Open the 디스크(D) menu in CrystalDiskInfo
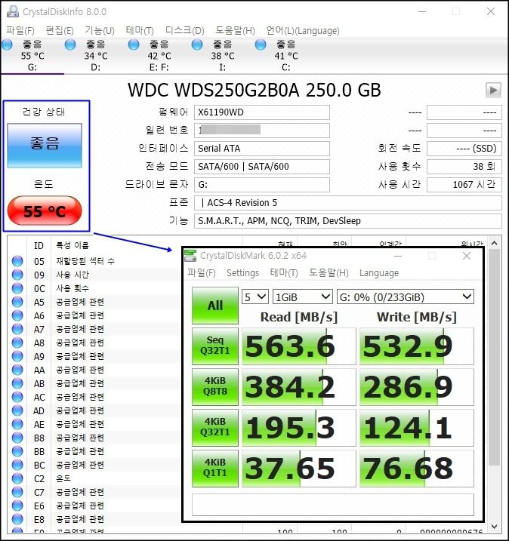The image size is (509, 541). tap(185, 31)
